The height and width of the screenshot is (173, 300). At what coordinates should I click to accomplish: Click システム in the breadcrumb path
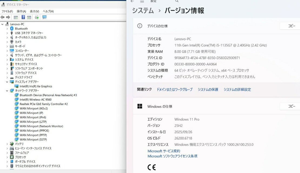[x=144, y=10]
